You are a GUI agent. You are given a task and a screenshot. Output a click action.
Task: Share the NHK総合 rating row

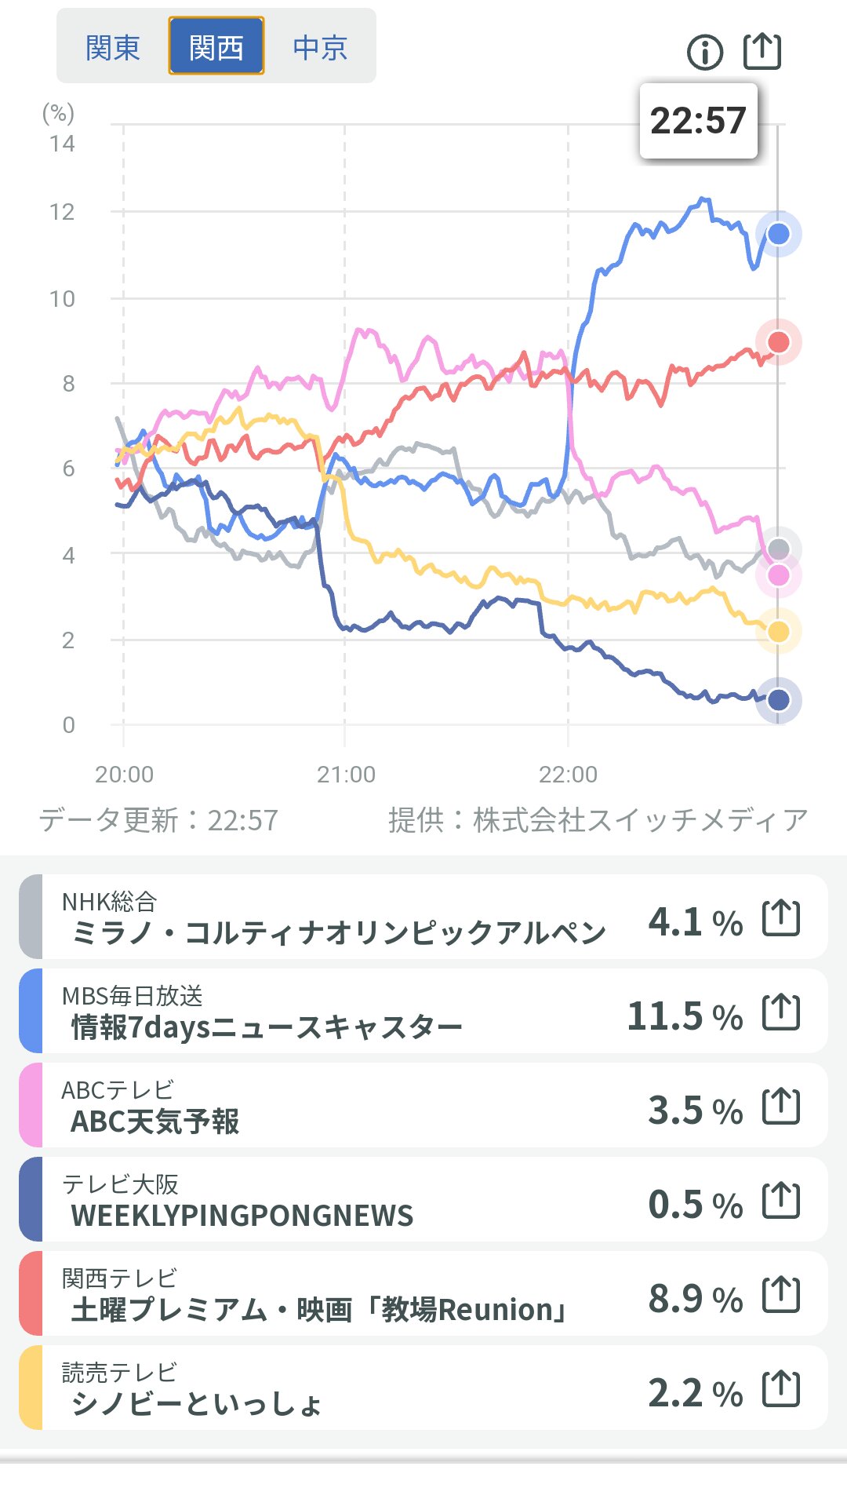click(781, 917)
